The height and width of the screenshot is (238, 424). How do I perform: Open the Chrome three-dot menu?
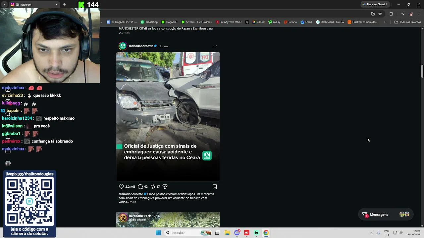[x=419, y=14]
